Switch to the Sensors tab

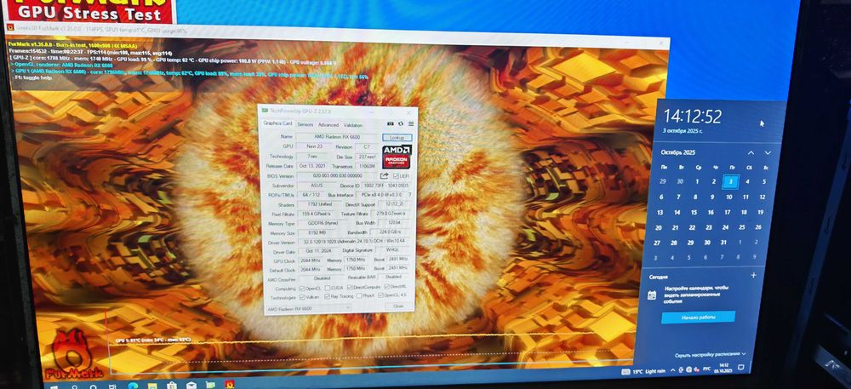pos(305,125)
